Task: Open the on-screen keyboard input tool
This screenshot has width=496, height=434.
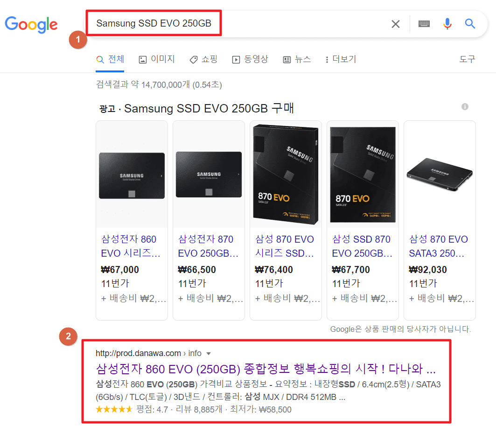Action: pos(424,24)
